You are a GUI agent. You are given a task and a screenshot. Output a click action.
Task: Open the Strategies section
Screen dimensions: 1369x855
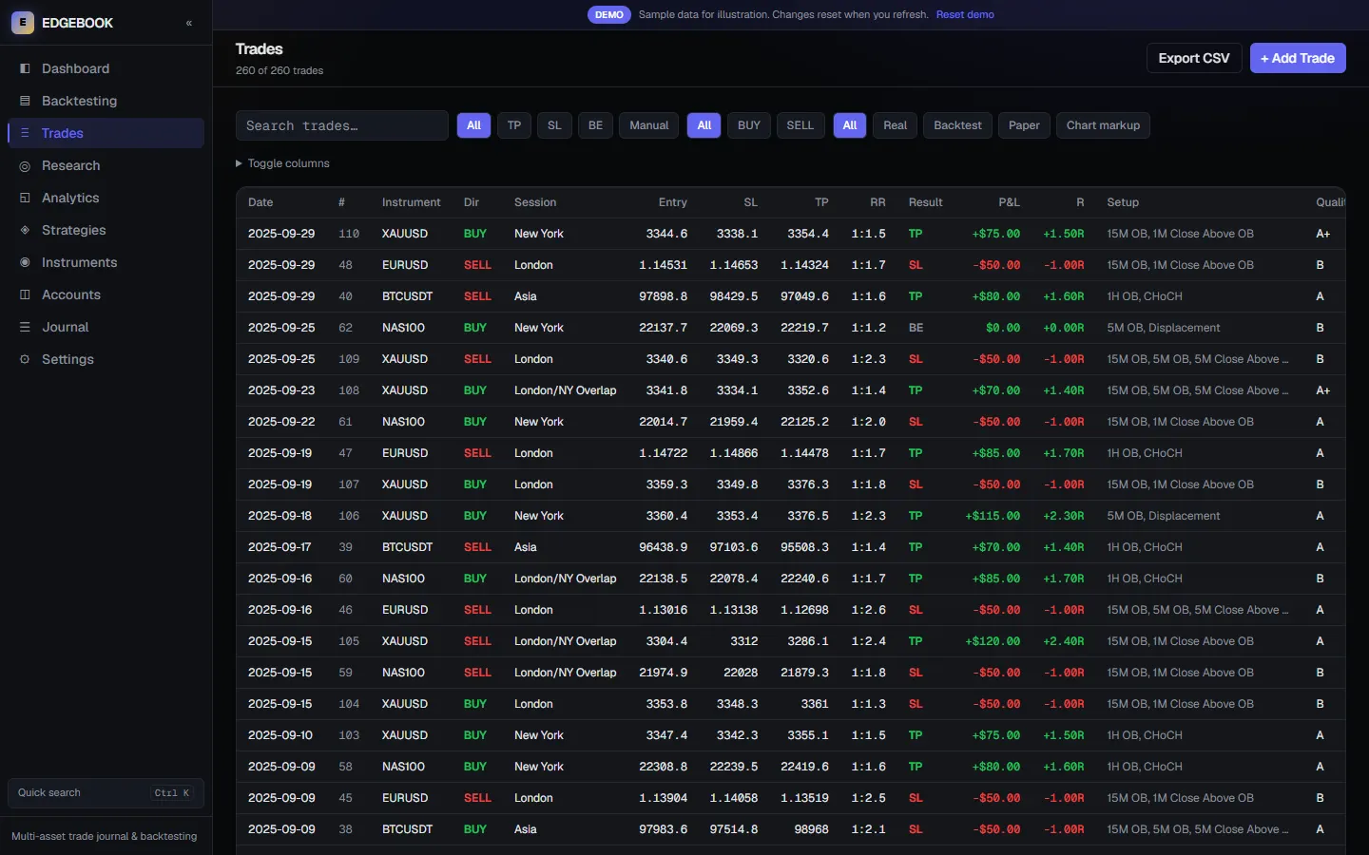106,230
